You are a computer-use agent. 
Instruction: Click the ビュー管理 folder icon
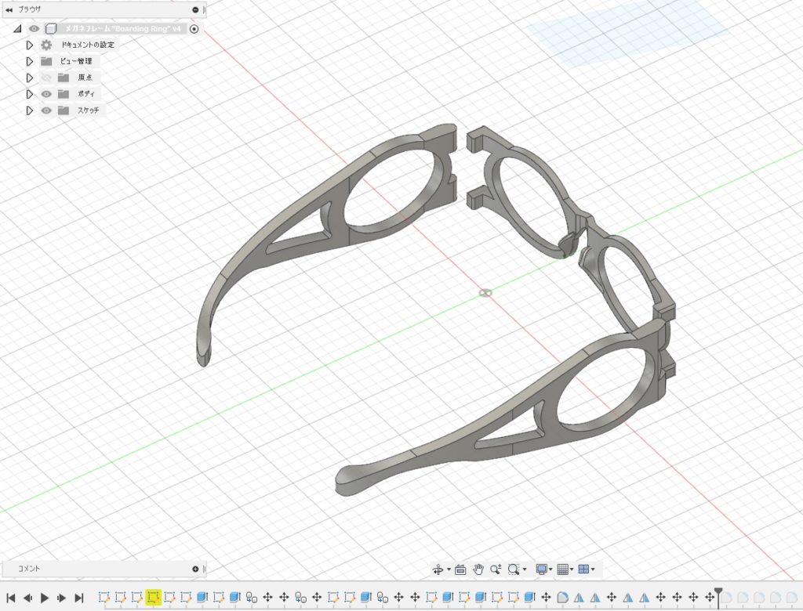click(x=46, y=61)
